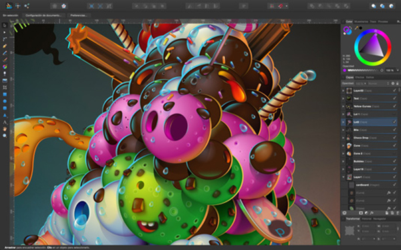Switch to the Historial tab
Viewport: 401px width, 250px height.
click(x=366, y=219)
